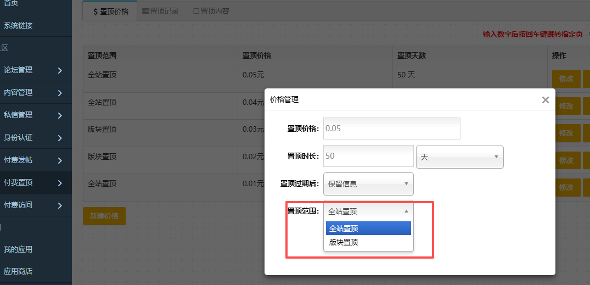Image resolution: width=590 pixels, height=285 pixels.
Task: Choose 版块置顶 option in the list
Action: point(368,242)
